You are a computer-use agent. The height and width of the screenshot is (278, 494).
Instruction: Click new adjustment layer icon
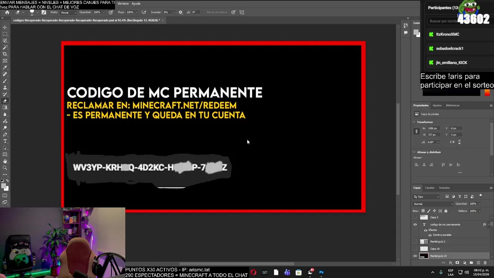pos(464,263)
